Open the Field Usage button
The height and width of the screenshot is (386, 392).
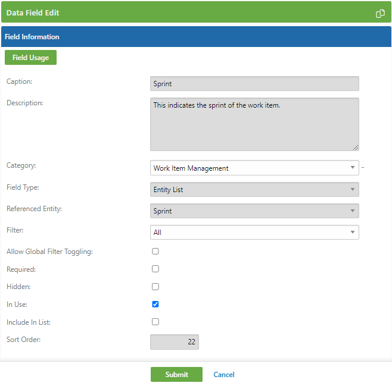click(x=30, y=57)
